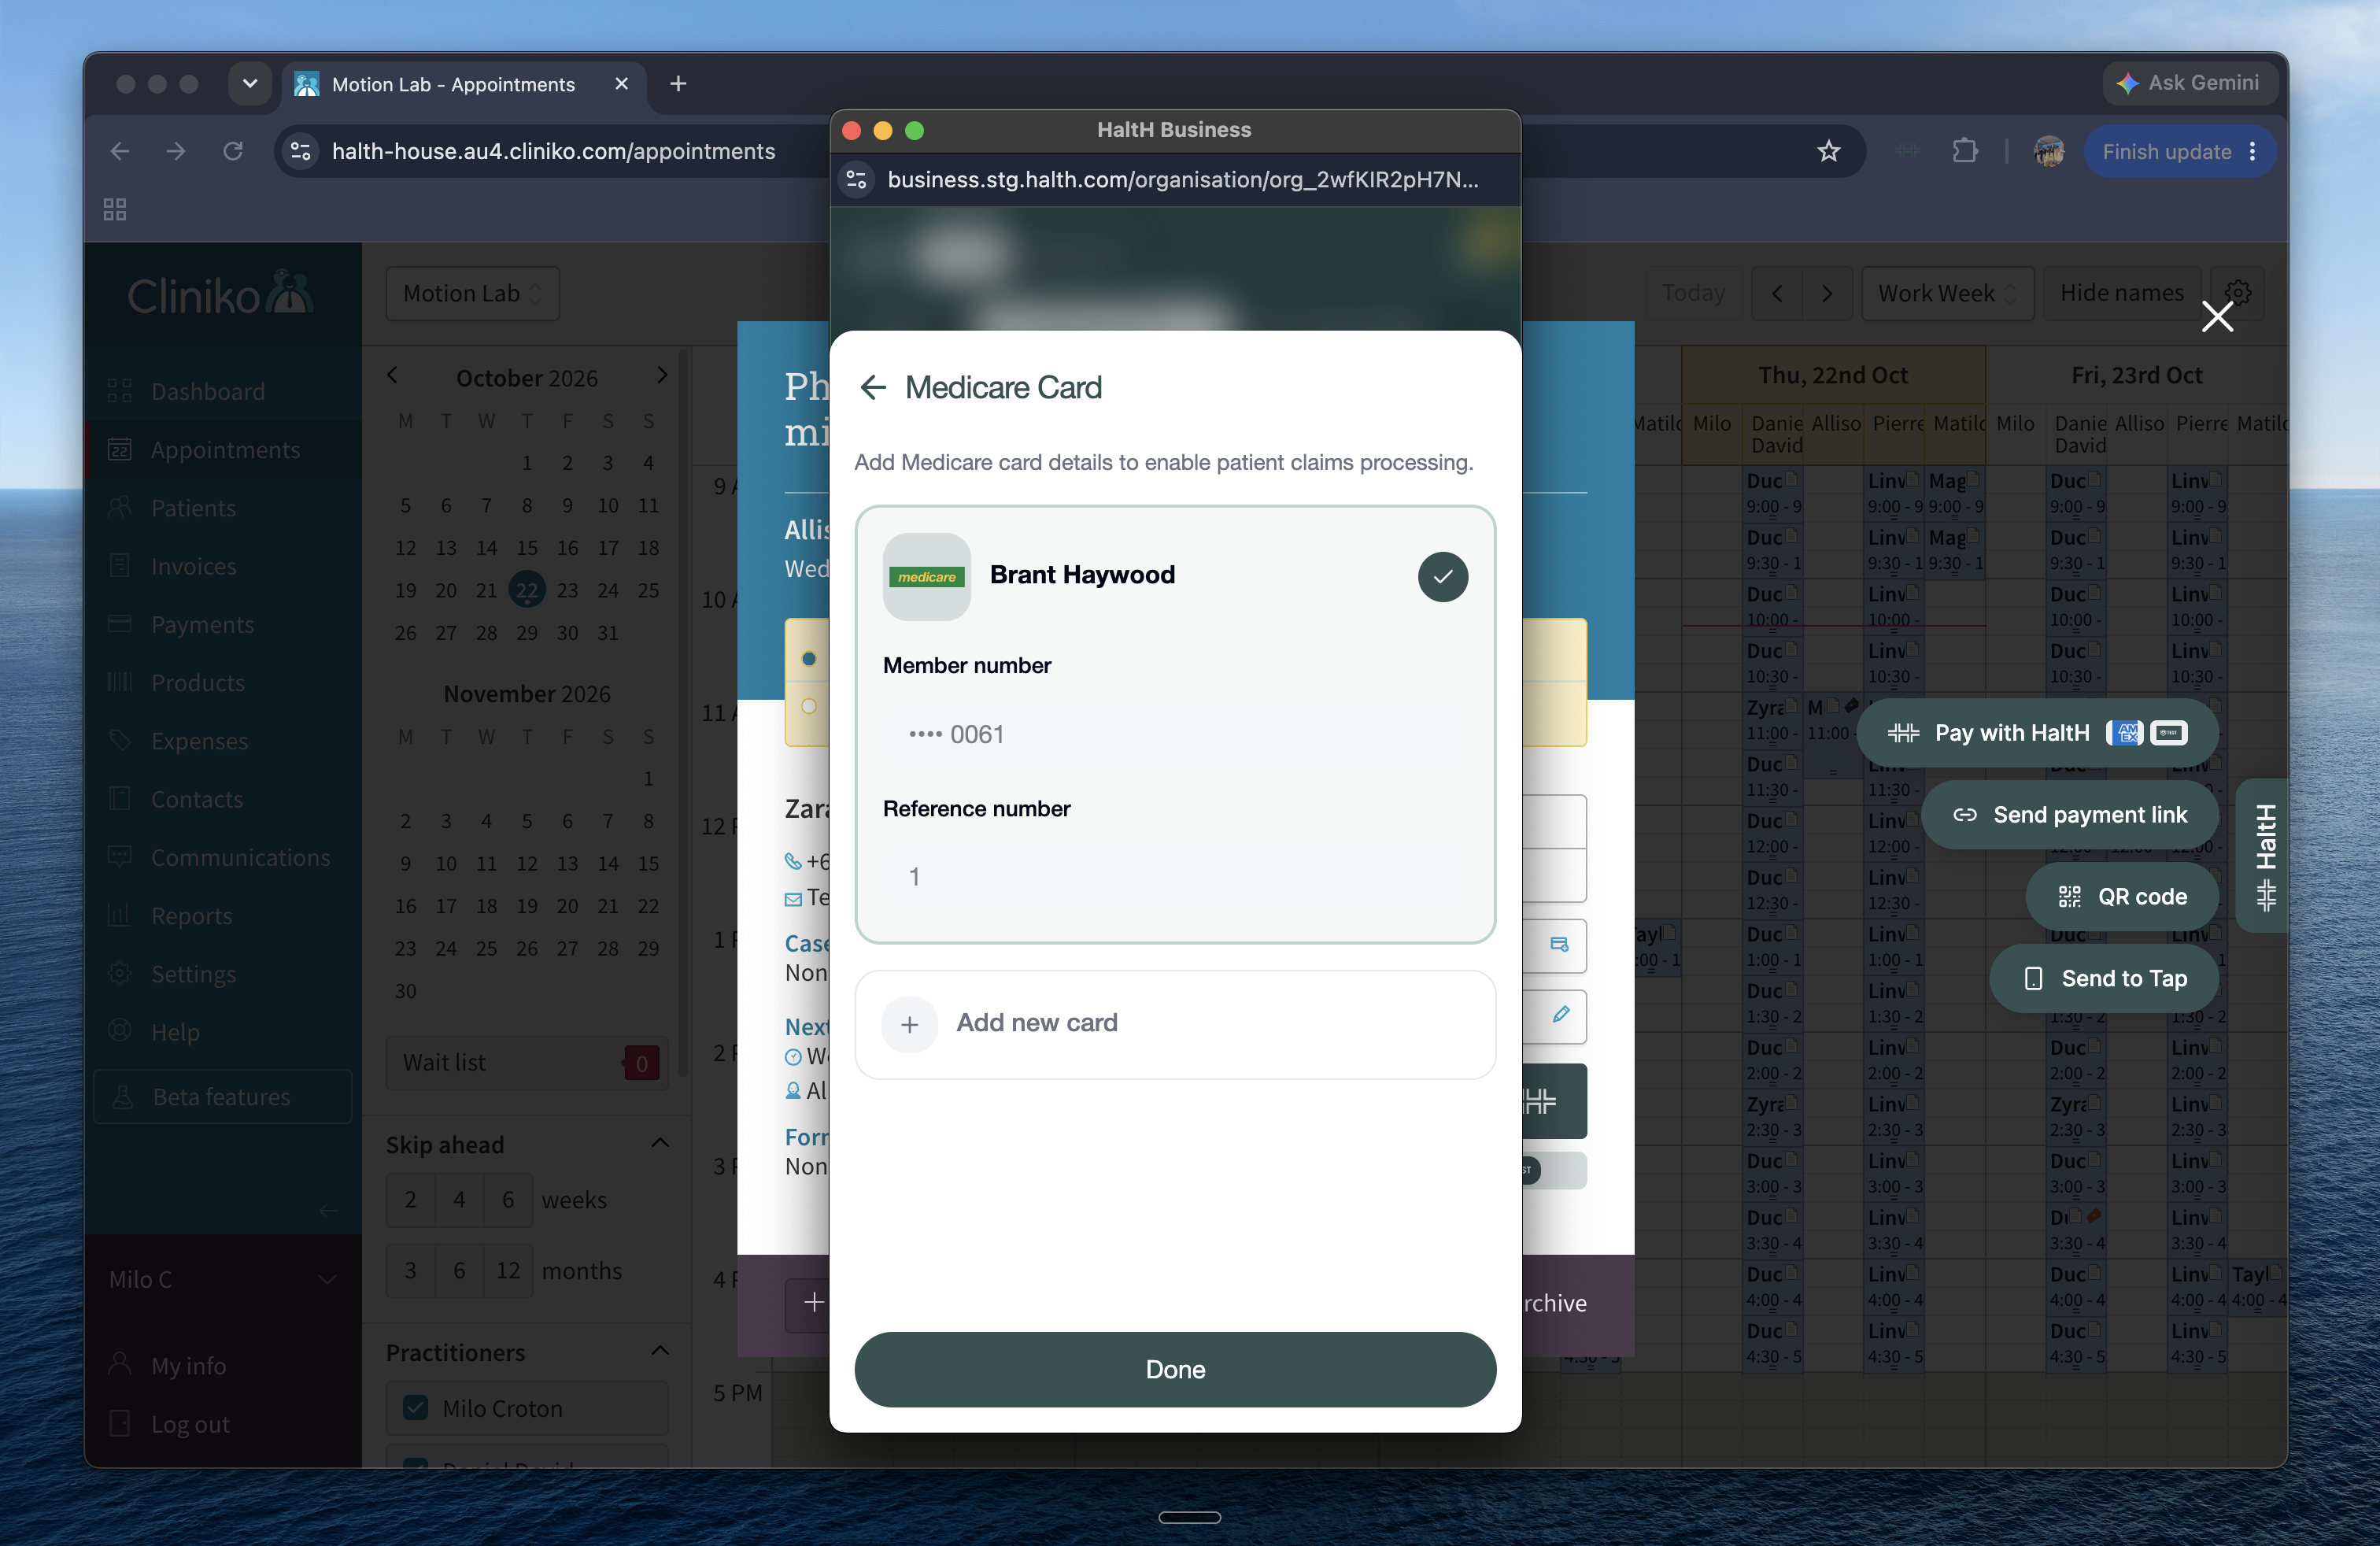The width and height of the screenshot is (2380, 1546).
Task: Select Pay with HaltH
Action: 2037,733
